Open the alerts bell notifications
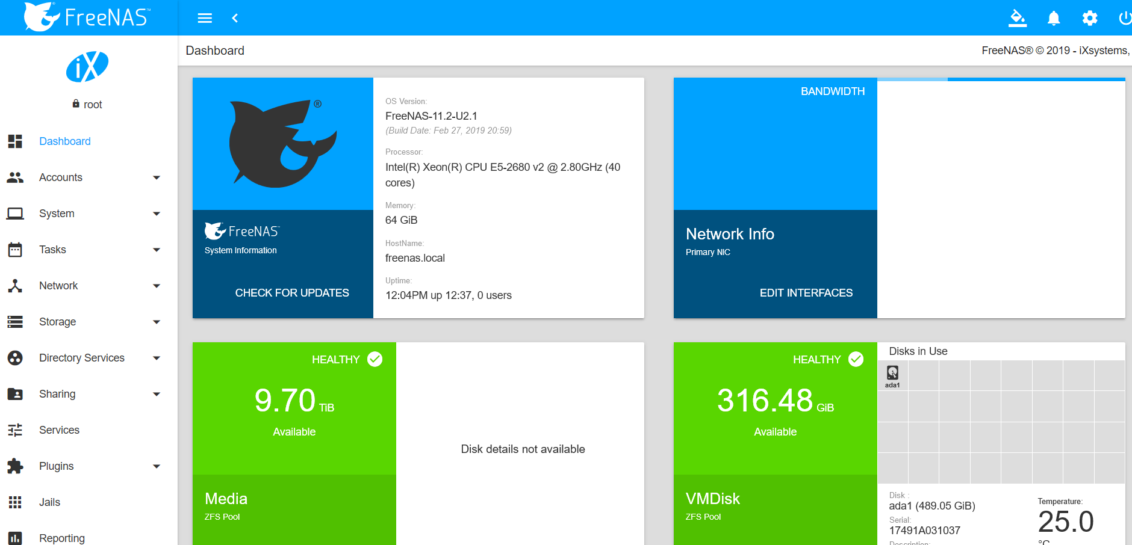Viewport: 1132px width, 545px height. coord(1054,18)
